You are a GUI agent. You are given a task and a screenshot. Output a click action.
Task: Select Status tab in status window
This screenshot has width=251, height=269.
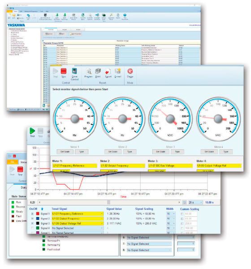point(23,162)
